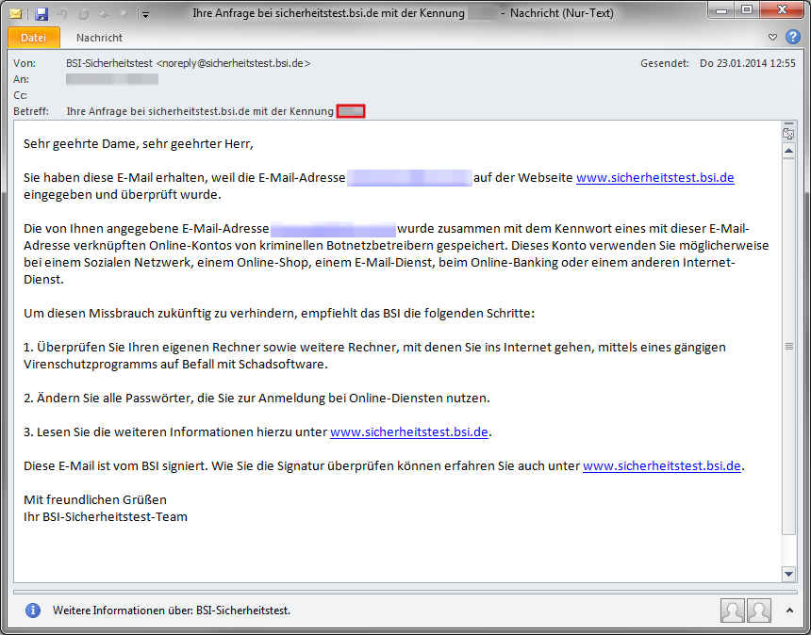The width and height of the screenshot is (811, 635).
Task: Click the second contact photo placeholder
Action: point(759,611)
